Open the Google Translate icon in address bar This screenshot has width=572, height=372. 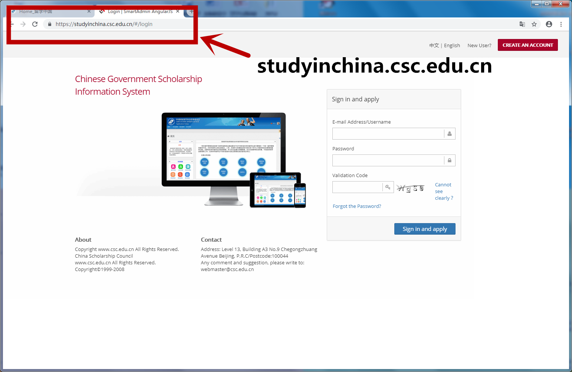pos(522,24)
